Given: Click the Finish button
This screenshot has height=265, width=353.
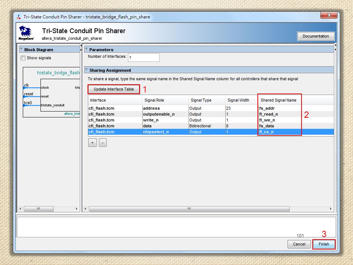Looking at the screenshot, I should pyautogui.click(x=324, y=244).
